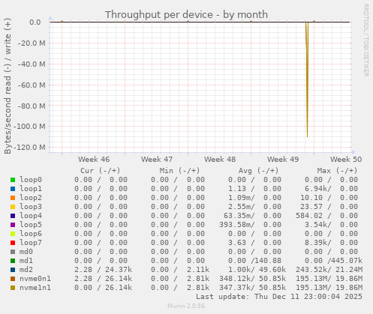Click the -80.0 M y-axis label
The width and height of the screenshot is (373, 314).
(32, 106)
